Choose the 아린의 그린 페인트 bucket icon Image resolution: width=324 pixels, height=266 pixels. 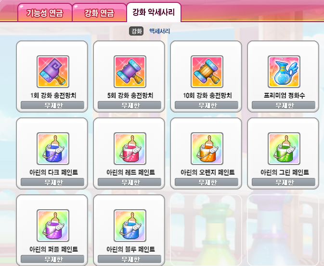pos(284,149)
